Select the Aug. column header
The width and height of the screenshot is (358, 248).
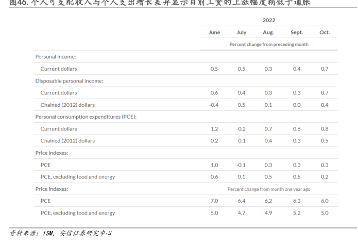click(268, 32)
